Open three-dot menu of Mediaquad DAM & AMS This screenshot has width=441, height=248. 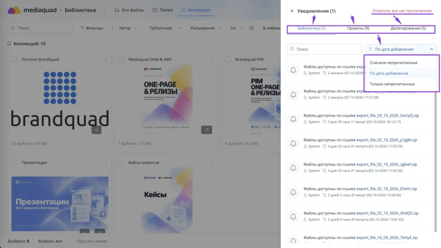[213, 59]
